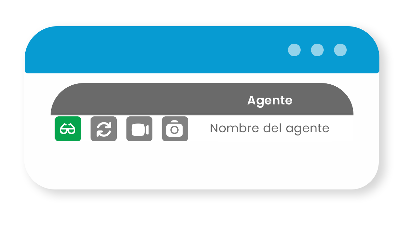Screen dimensions: 418x226
Task: Take a snapshot with the camera icon
Action: [x=175, y=129]
